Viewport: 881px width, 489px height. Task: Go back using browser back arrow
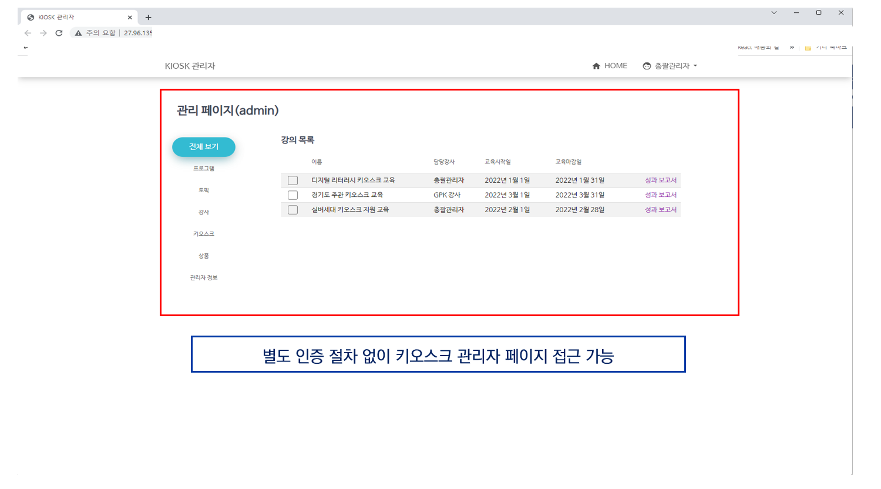click(x=28, y=33)
